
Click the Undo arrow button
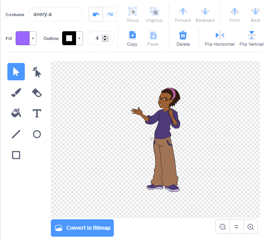coord(96,14)
